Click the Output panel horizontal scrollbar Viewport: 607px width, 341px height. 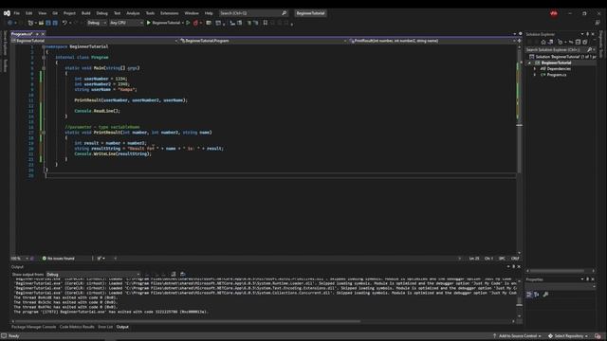[264, 321]
